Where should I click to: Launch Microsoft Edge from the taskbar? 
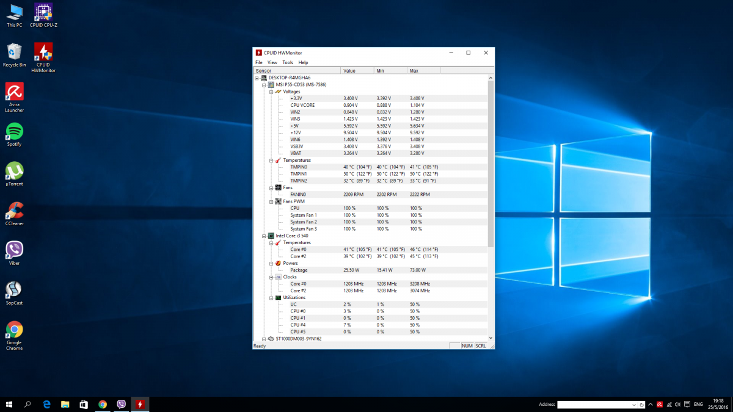pyautogui.click(x=46, y=404)
